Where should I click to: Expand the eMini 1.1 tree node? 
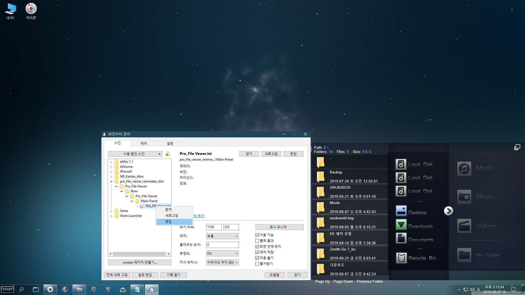click(x=111, y=162)
